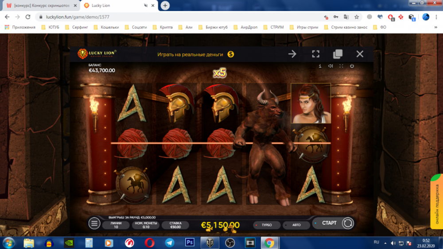Click the next game arrow icon
This screenshot has height=249, width=443.
292,54
